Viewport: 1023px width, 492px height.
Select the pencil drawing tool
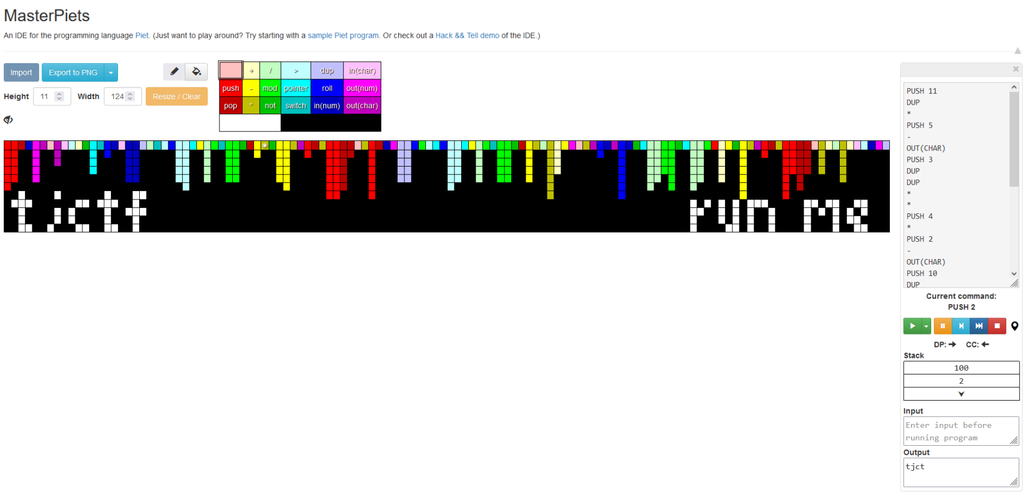point(174,71)
